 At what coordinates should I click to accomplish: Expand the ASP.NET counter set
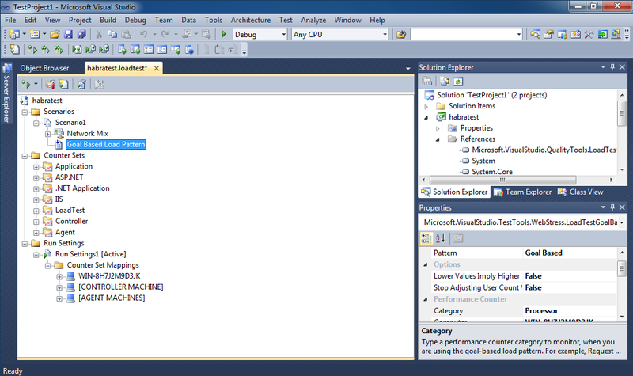36,177
